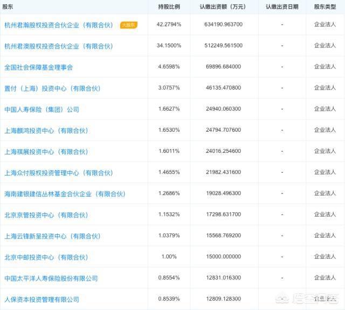Select the 1.6011% shareholding cell
The width and height of the screenshot is (345, 310).
(x=169, y=151)
